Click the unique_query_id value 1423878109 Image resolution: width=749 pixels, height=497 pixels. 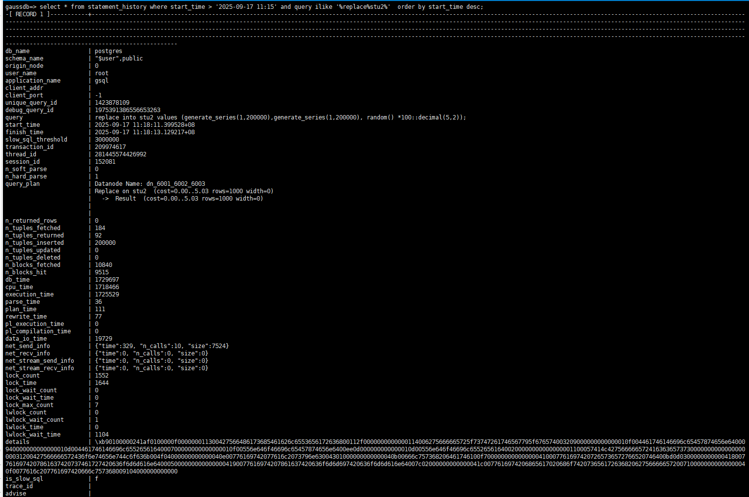112,103
